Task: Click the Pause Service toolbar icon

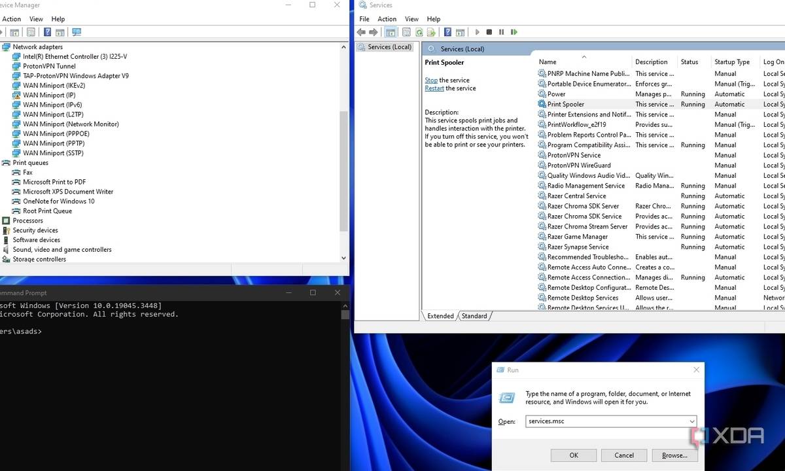Action: tap(502, 32)
